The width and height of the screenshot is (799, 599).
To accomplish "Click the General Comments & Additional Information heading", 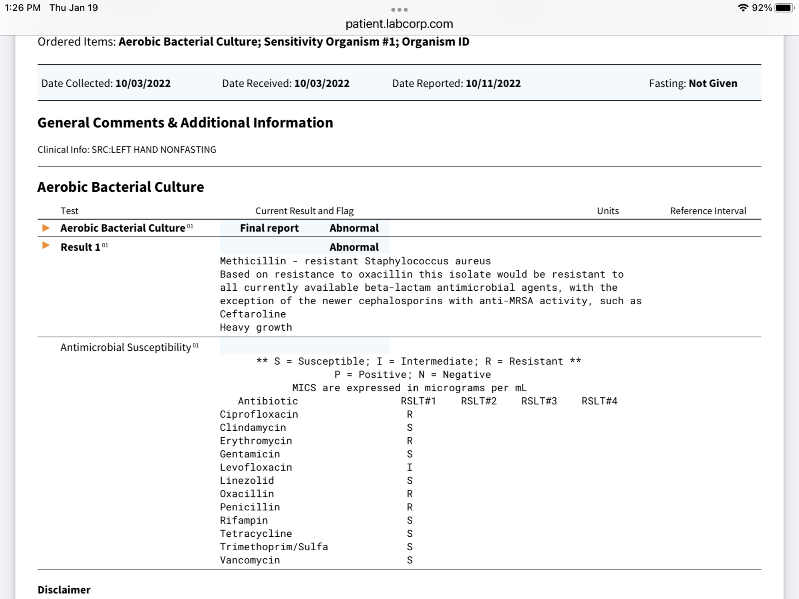I will coord(185,123).
